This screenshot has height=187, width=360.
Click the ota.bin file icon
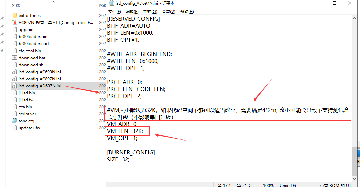tap(15, 107)
